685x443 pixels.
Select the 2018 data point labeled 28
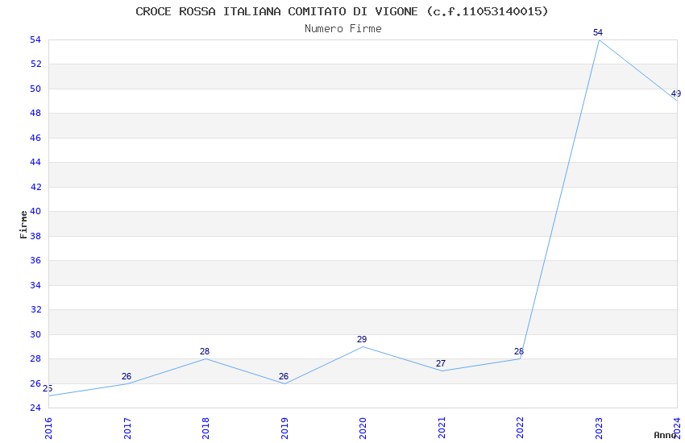pos(205,358)
